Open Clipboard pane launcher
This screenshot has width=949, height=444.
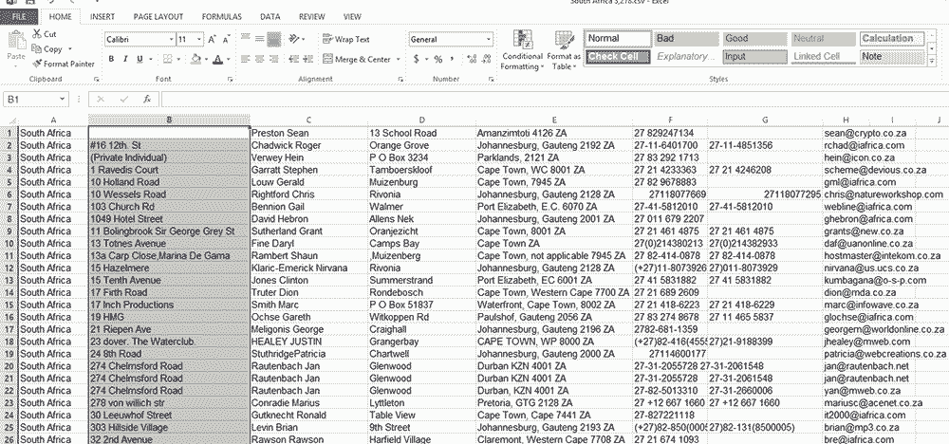[x=96, y=80]
